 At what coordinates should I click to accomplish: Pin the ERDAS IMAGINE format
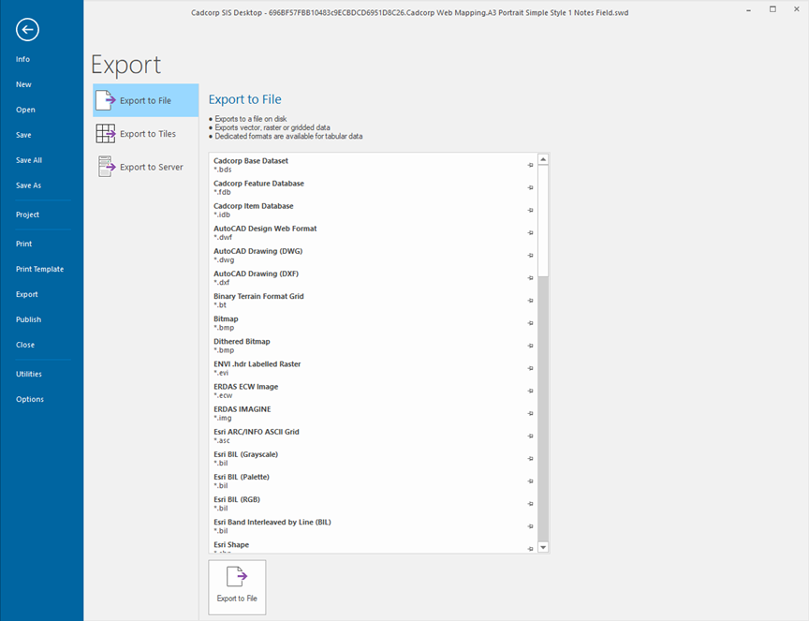coord(530,413)
